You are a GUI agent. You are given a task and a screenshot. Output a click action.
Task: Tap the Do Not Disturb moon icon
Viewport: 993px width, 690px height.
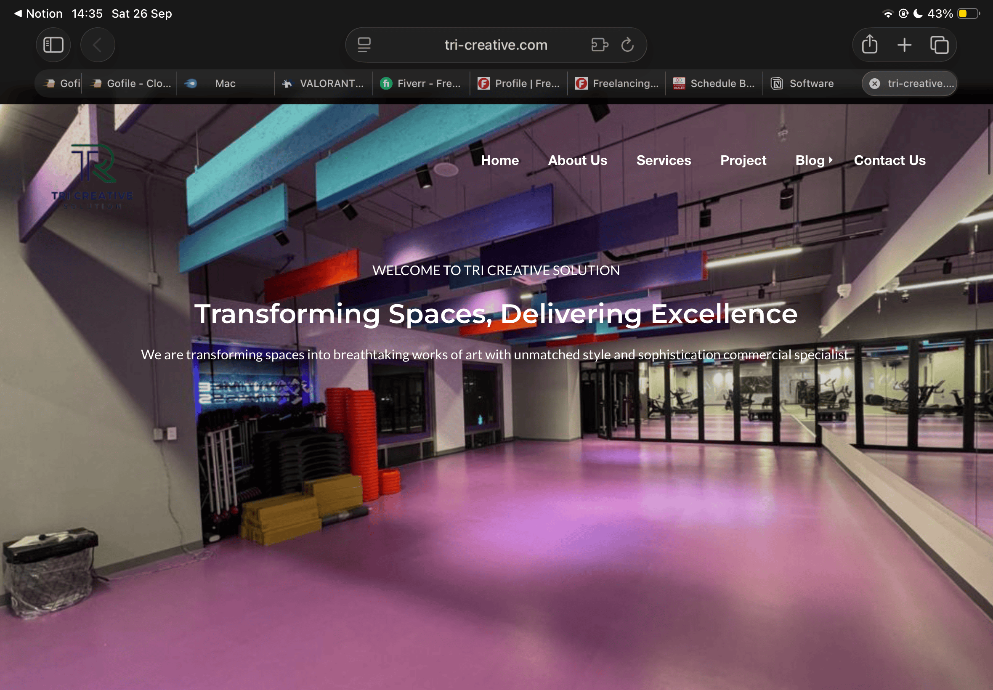pyautogui.click(x=917, y=13)
